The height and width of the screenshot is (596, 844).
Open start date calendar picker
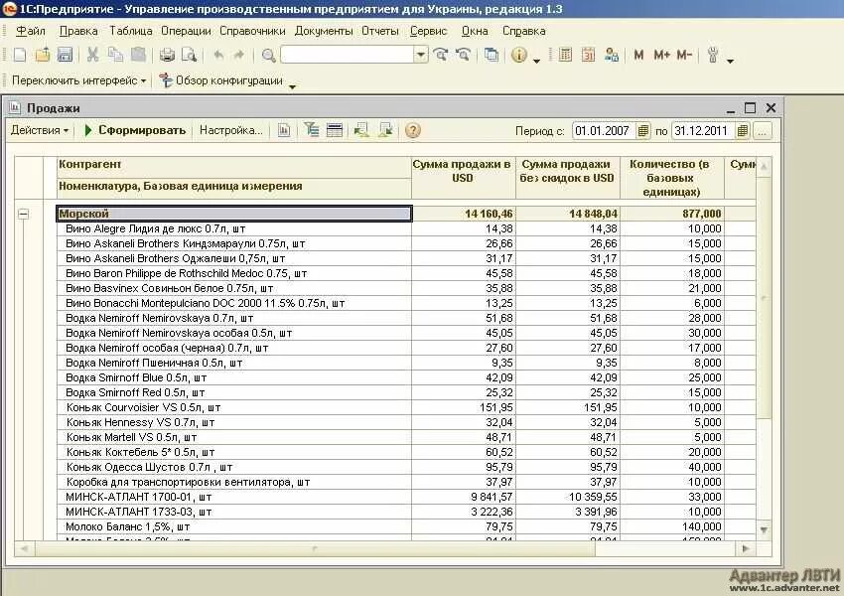tap(642, 131)
